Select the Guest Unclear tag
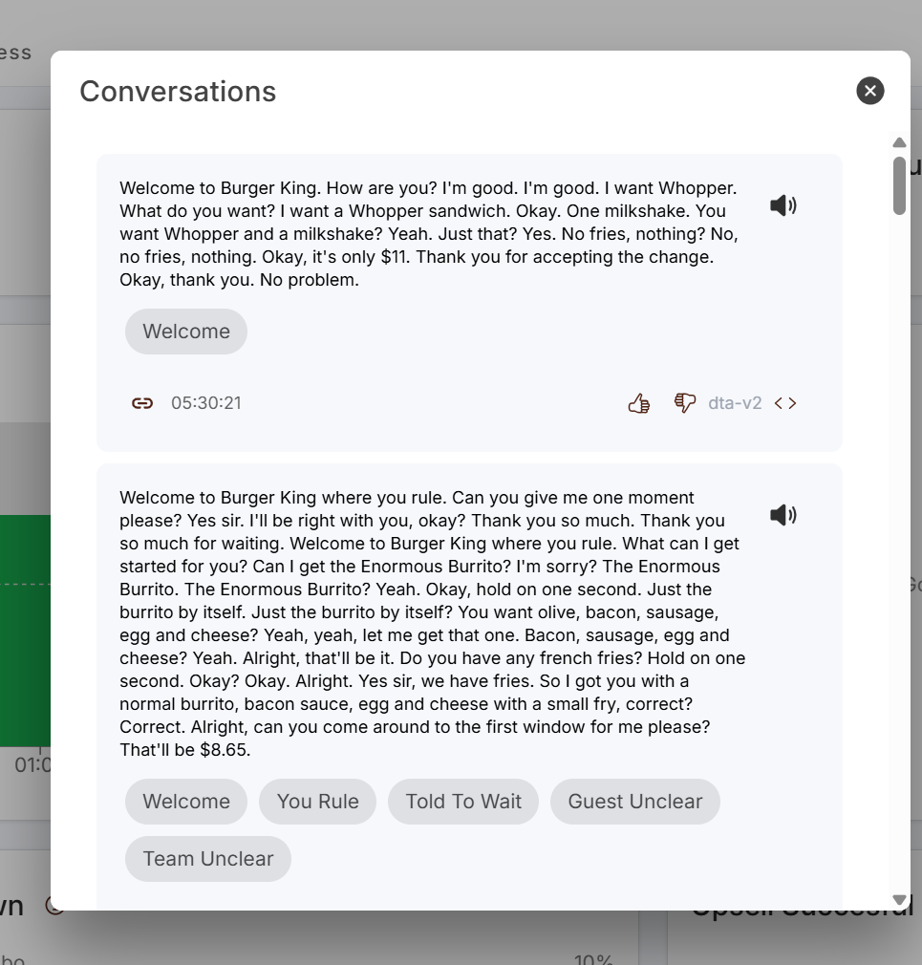 pyautogui.click(x=635, y=802)
